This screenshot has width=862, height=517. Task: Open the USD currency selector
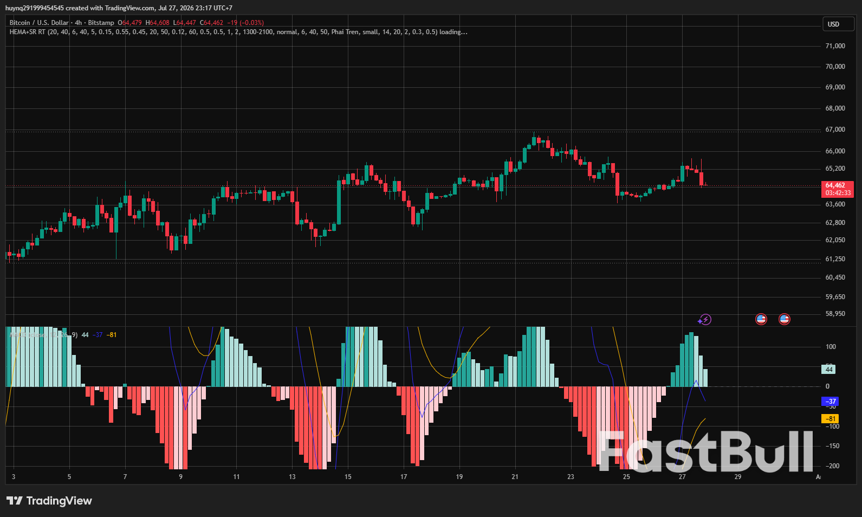point(838,24)
